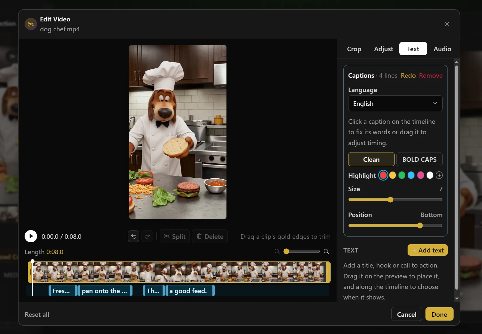Click the "0:00.0 / 0:08.0" time readout

click(61, 237)
